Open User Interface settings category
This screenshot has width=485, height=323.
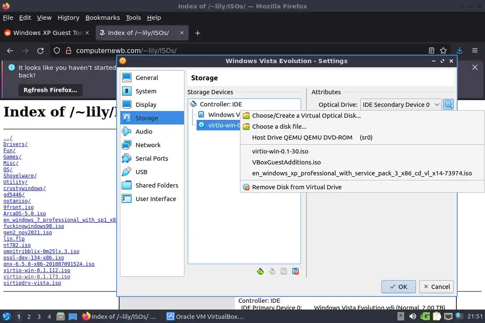152,199
